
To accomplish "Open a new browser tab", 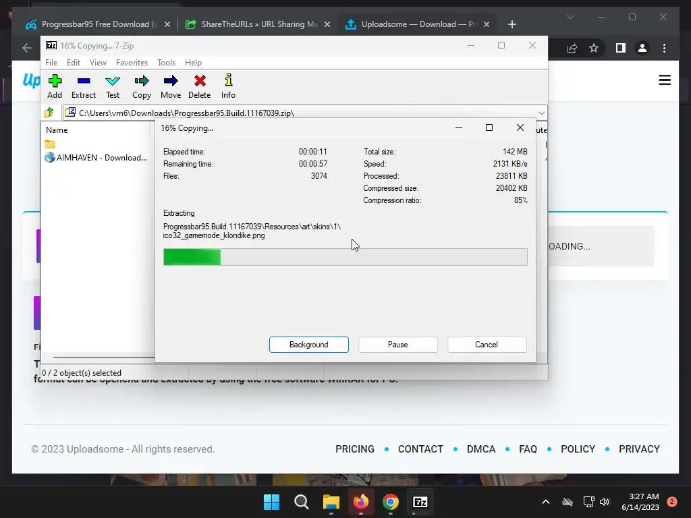I will click(x=512, y=24).
